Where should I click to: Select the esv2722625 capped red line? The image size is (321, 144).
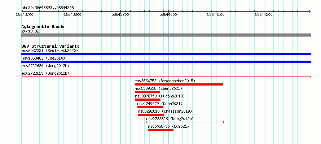click(x=166, y=77)
